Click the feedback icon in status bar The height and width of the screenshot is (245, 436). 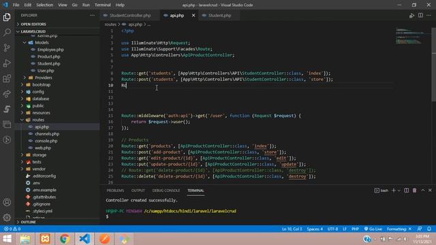point(420,229)
